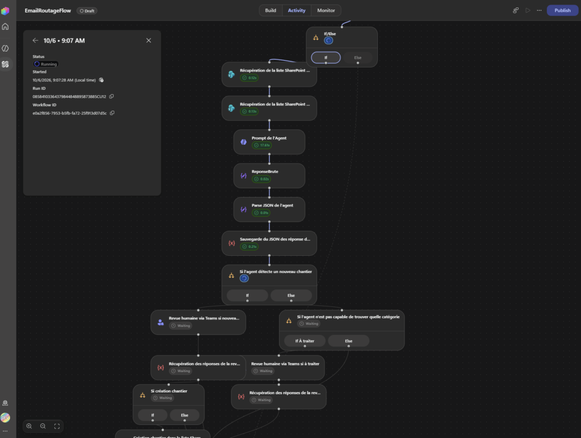This screenshot has height=438, width=581.
Task: Open the Flows icon in the left sidebar
Action: pyautogui.click(x=5, y=64)
